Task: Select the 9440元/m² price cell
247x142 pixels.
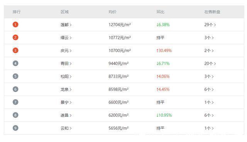Action: [118, 63]
